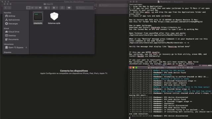Click '4 - Check if app runs' line
This screenshot has width=212, height=119.
pos(150,16)
